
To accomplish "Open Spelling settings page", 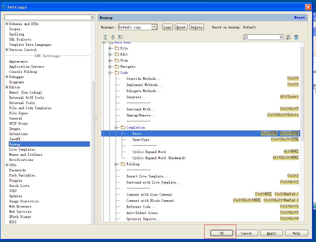I will (x=16, y=34).
